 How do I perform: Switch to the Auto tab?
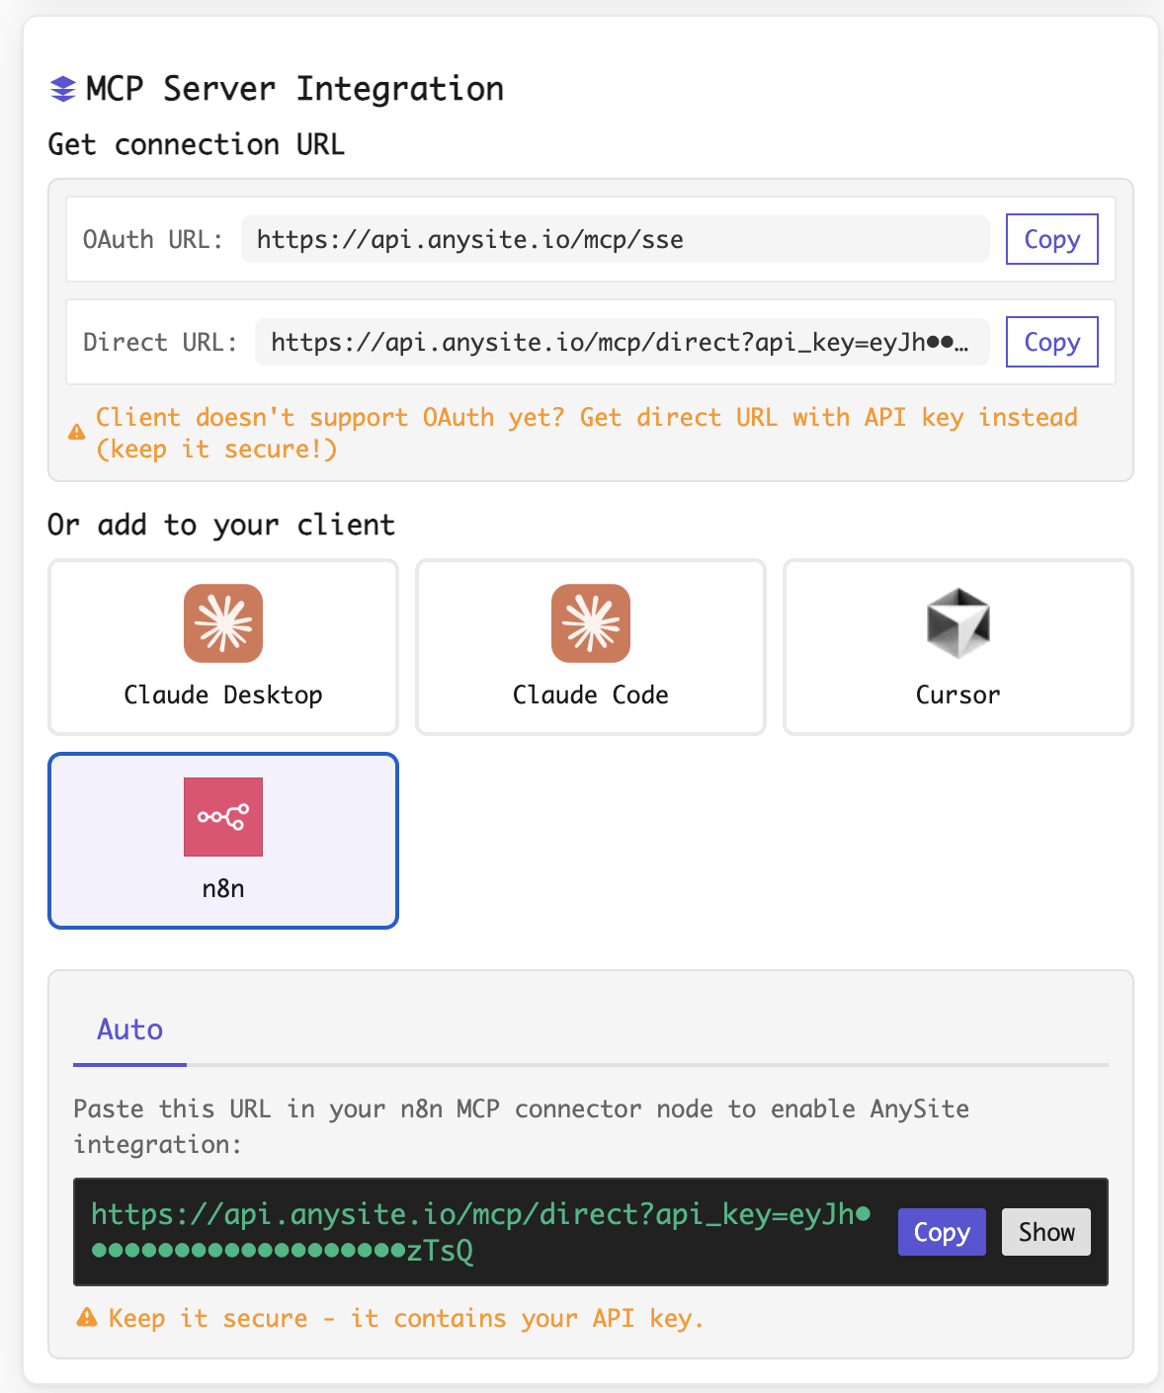click(x=128, y=1029)
